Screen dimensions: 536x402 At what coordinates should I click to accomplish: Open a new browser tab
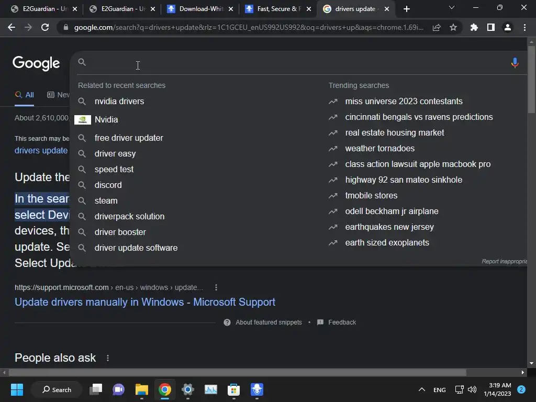(x=406, y=9)
